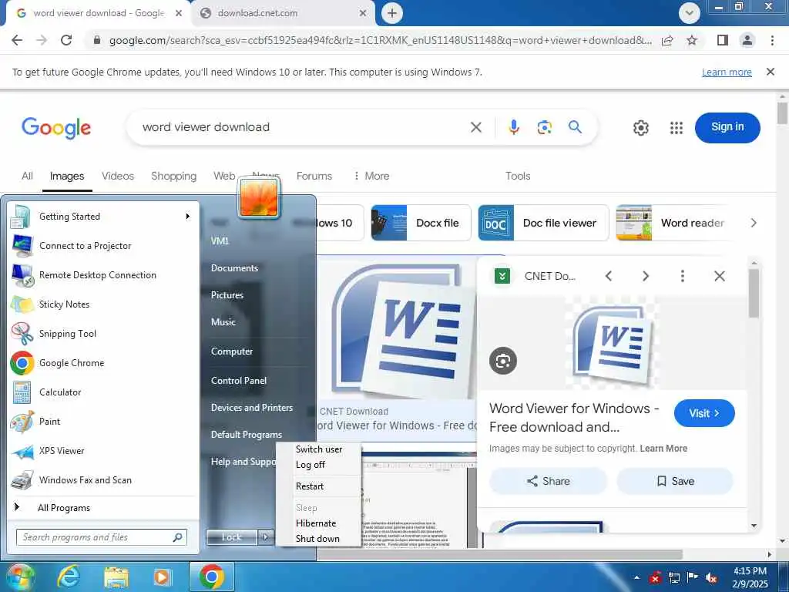Image resolution: width=789 pixels, height=592 pixels.
Task: Open more options in image preview panel
Action: coord(683,276)
